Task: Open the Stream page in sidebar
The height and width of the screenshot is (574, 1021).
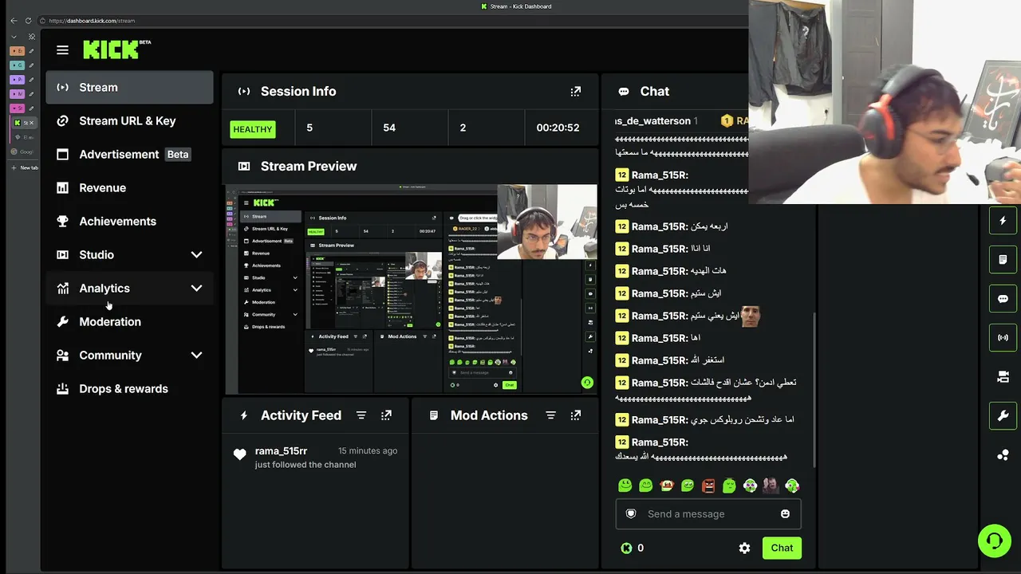Action: (129, 88)
